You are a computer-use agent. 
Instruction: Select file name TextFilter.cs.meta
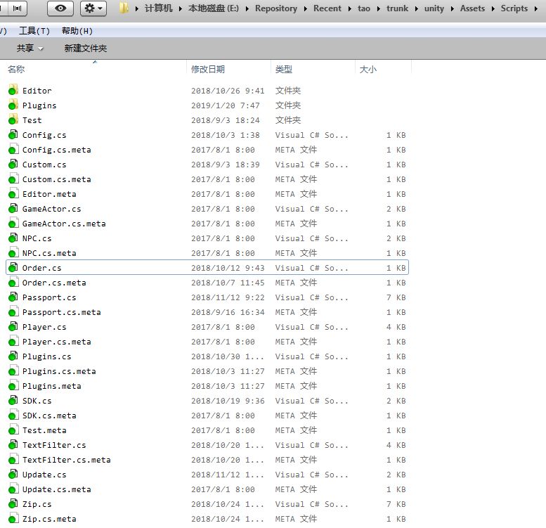[x=67, y=460]
